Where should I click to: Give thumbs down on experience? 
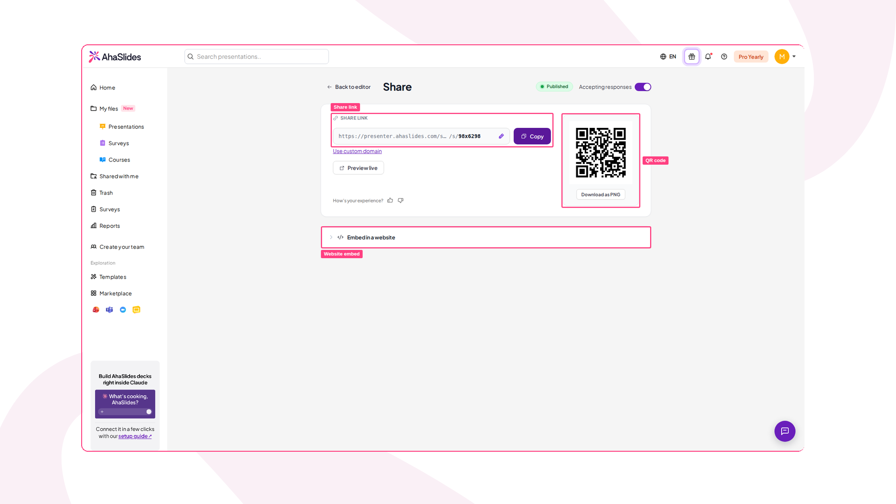tap(400, 200)
